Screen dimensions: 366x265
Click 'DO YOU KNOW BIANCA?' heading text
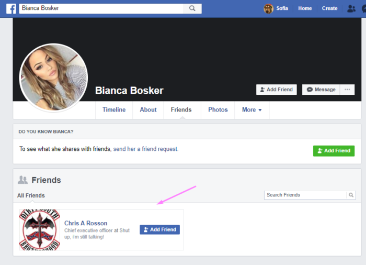coord(46,131)
